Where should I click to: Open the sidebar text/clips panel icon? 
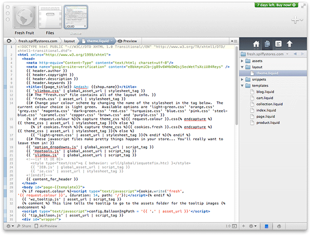[278, 44]
